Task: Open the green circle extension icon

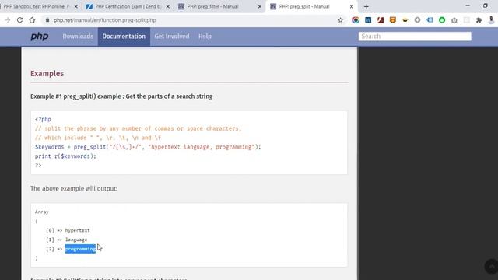Action: click(442, 20)
